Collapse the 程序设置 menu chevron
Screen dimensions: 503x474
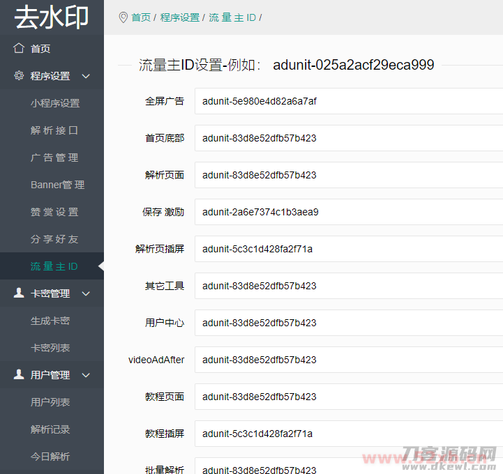[x=86, y=76]
